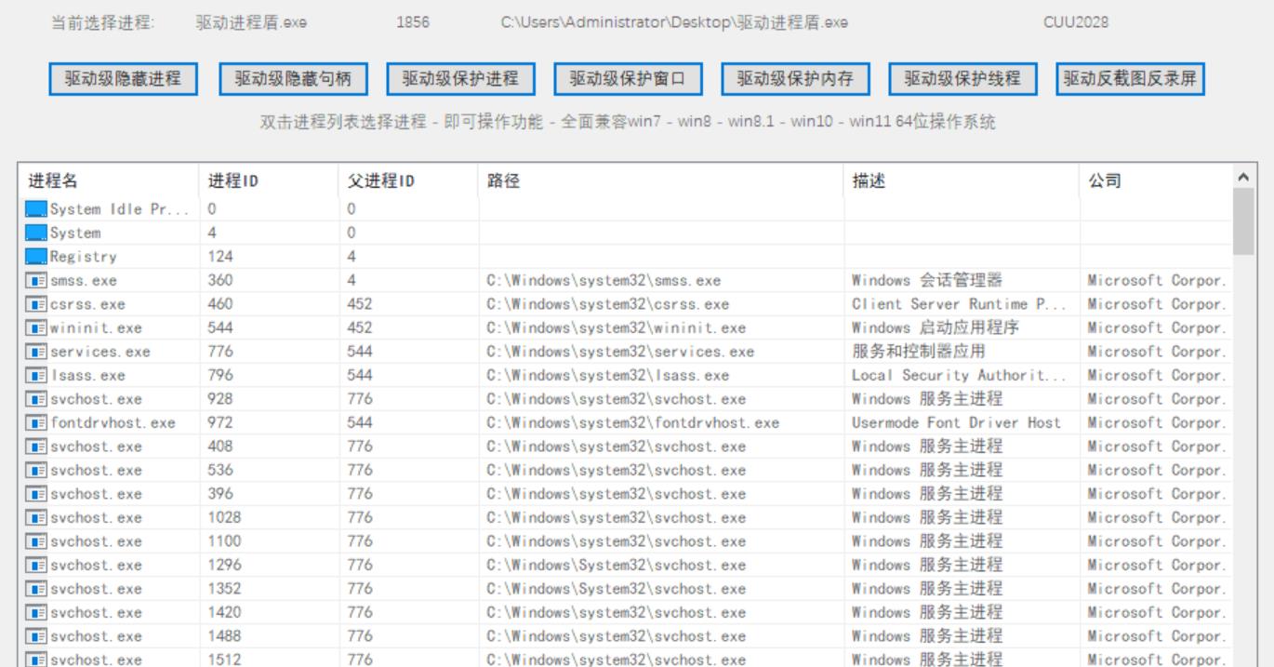
Task: Click the selected process ID 1856
Action: click(413, 22)
